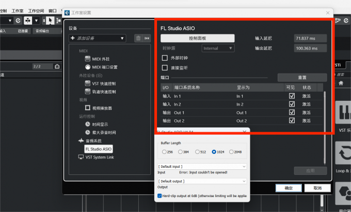
Task: Click the 显示为 cell 'Out 2' in ports table
Action: tap(242, 121)
